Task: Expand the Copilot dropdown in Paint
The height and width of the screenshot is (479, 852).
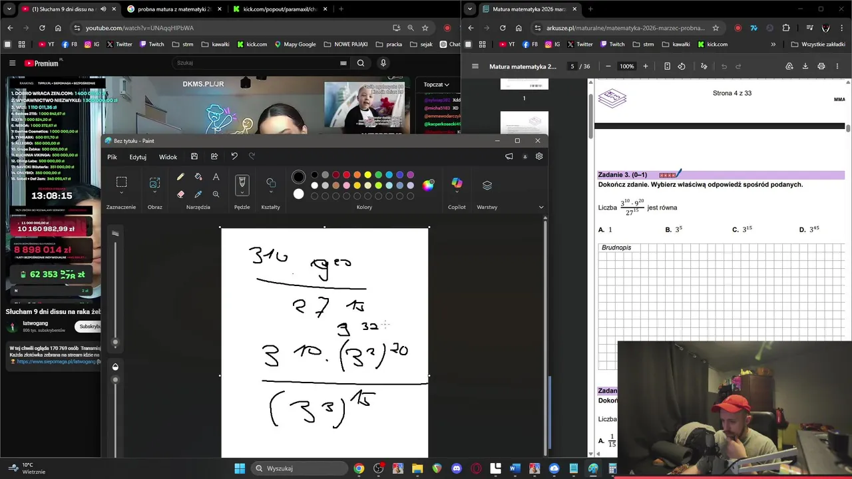Action: coord(457,193)
